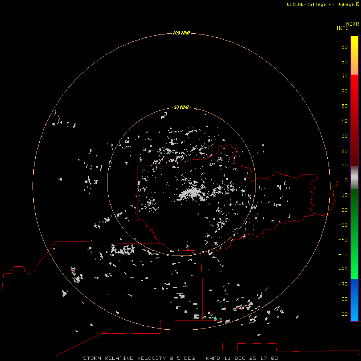Click the 60 value on the velocity scale
Viewport: 361px width, 361px height.
coord(345,91)
